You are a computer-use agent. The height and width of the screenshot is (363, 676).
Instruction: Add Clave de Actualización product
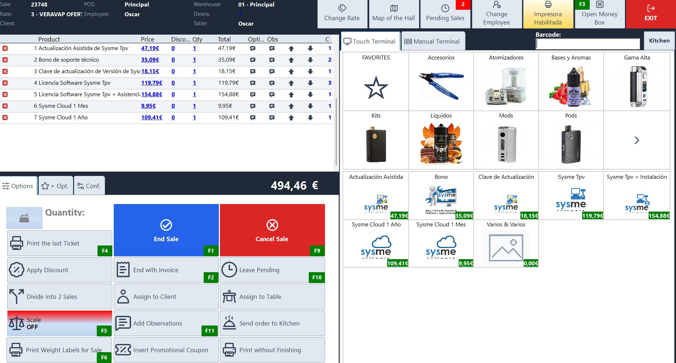point(506,196)
